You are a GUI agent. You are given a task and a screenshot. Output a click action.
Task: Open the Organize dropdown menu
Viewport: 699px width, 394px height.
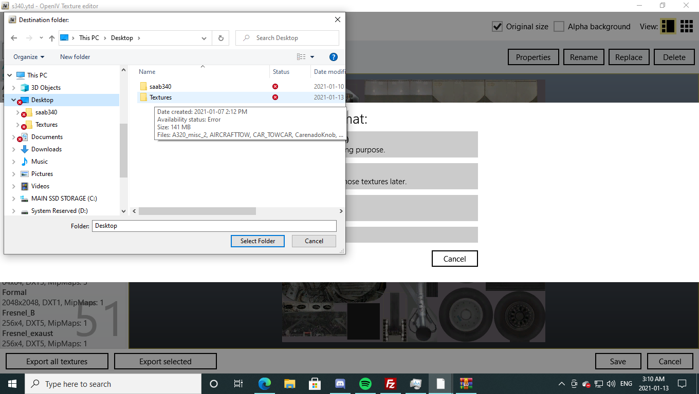[29, 57]
